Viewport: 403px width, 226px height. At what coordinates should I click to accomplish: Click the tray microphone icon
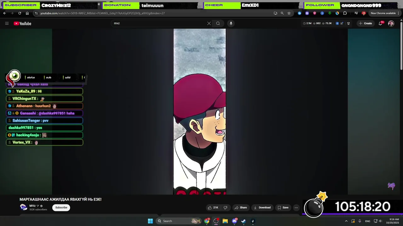[x=360, y=221]
